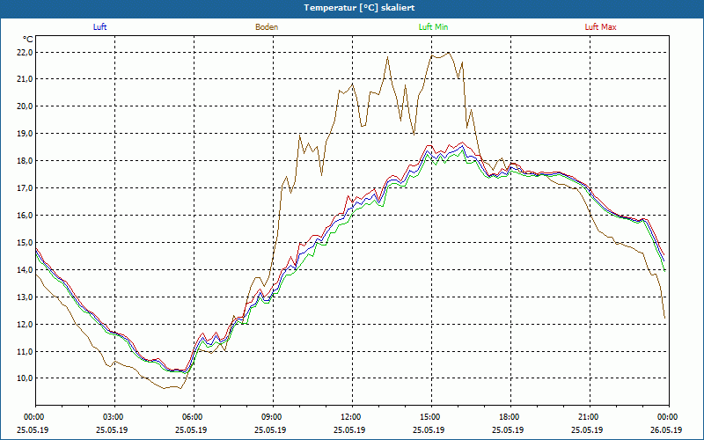Click the 03:00 time axis label

(x=114, y=417)
